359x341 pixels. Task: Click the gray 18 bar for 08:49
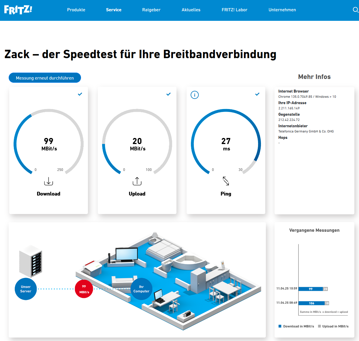pyautogui.click(x=327, y=303)
